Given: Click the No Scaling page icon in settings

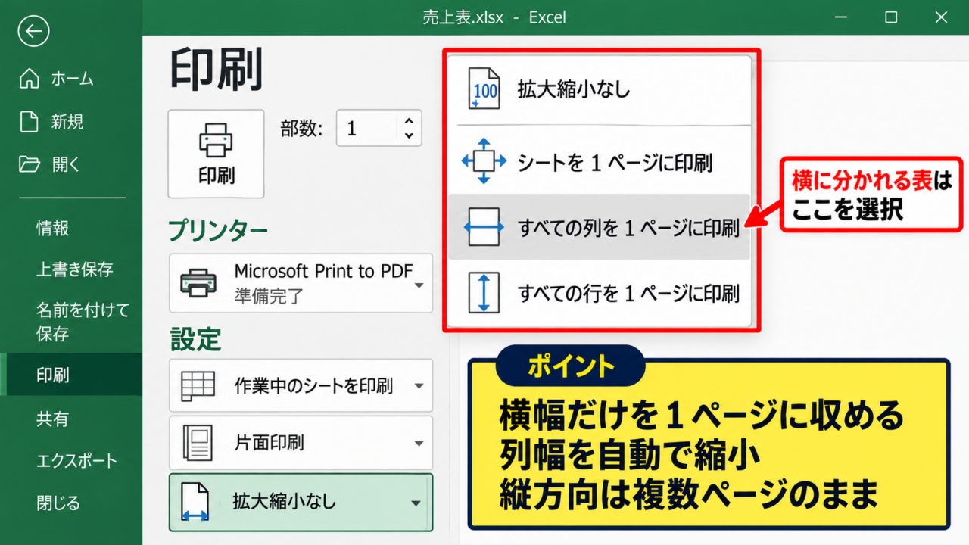Looking at the screenshot, I should pos(195,502).
